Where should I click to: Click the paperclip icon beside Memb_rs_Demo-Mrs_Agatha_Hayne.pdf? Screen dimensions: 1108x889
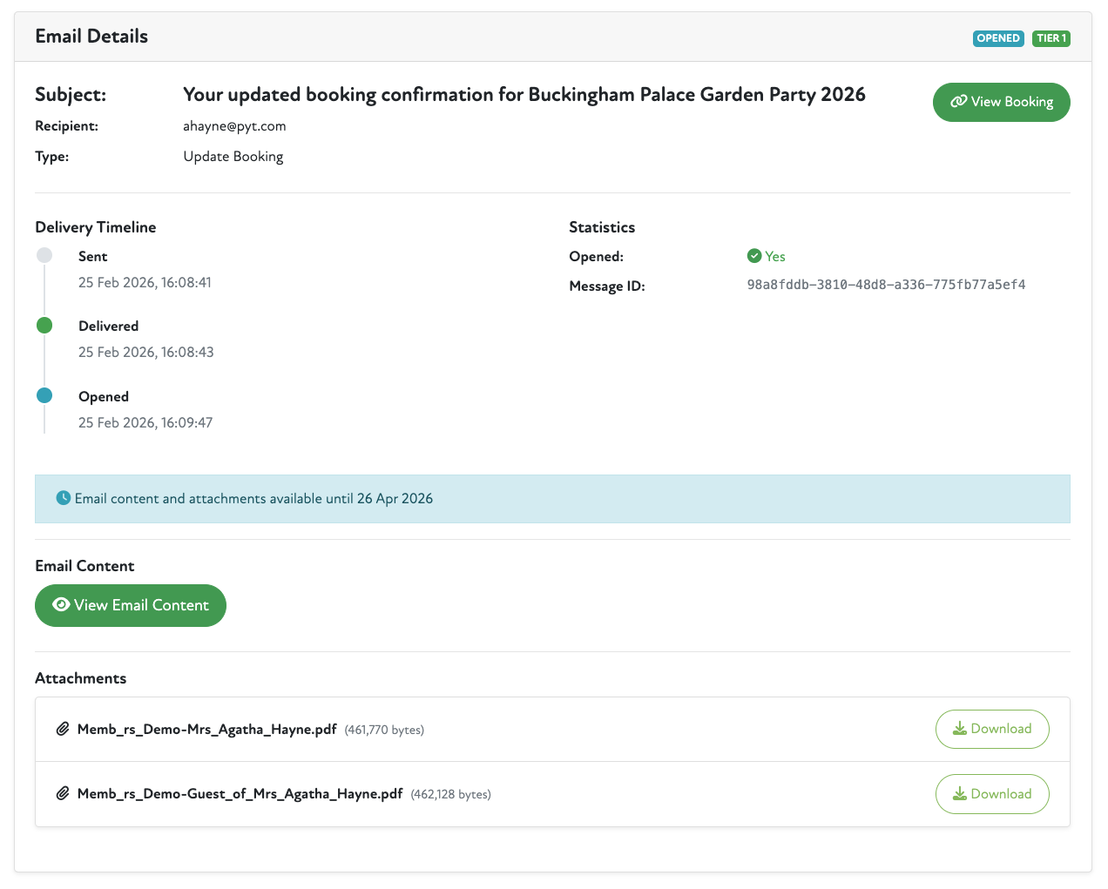(x=63, y=730)
